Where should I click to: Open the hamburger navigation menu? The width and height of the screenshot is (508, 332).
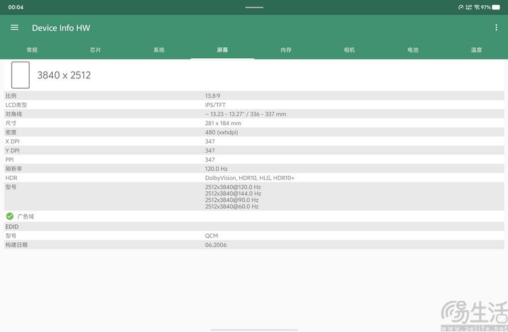pyautogui.click(x=14, y=28)
